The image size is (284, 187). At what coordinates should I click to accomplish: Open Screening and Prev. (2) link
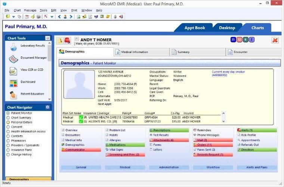tap(125, 154)
